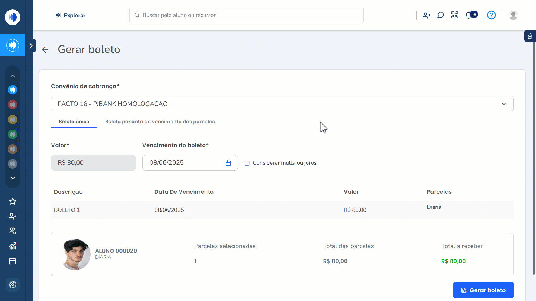The width and height of the screenshot is (536, 301).
Task: Click the Gerar boleto button
Action: click(483, 290)
